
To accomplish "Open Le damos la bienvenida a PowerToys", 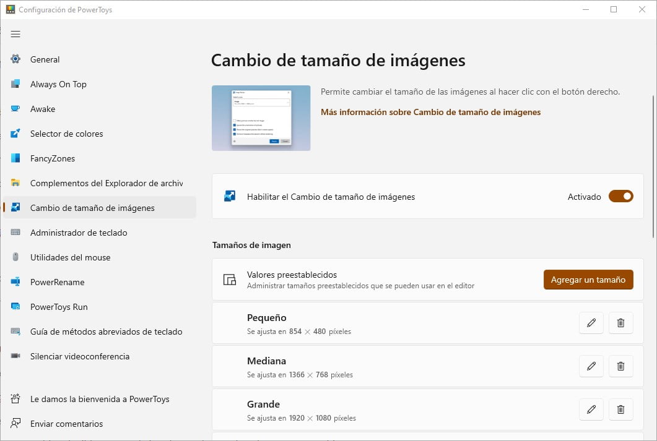I will coord(100,399).
